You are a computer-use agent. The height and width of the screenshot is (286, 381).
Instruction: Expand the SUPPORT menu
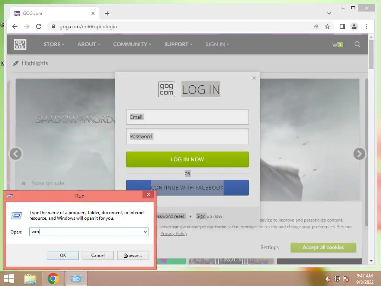(178, 45)
